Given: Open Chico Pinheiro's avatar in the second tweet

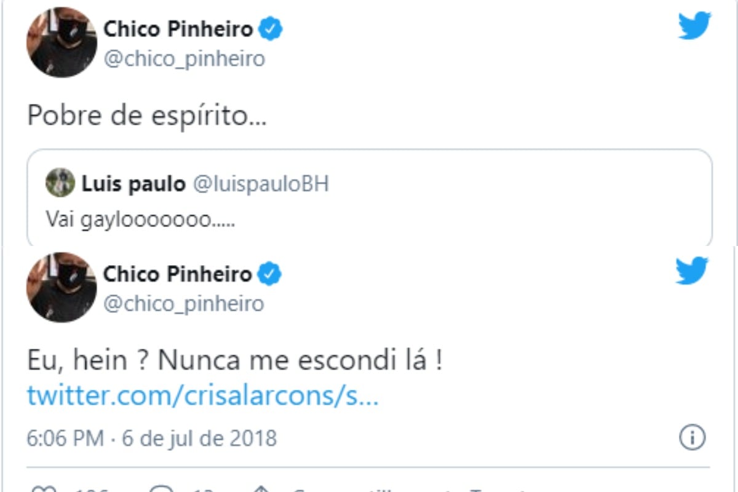Looking at the screenshot, I should pyautogui.click(x=61, y=287).
